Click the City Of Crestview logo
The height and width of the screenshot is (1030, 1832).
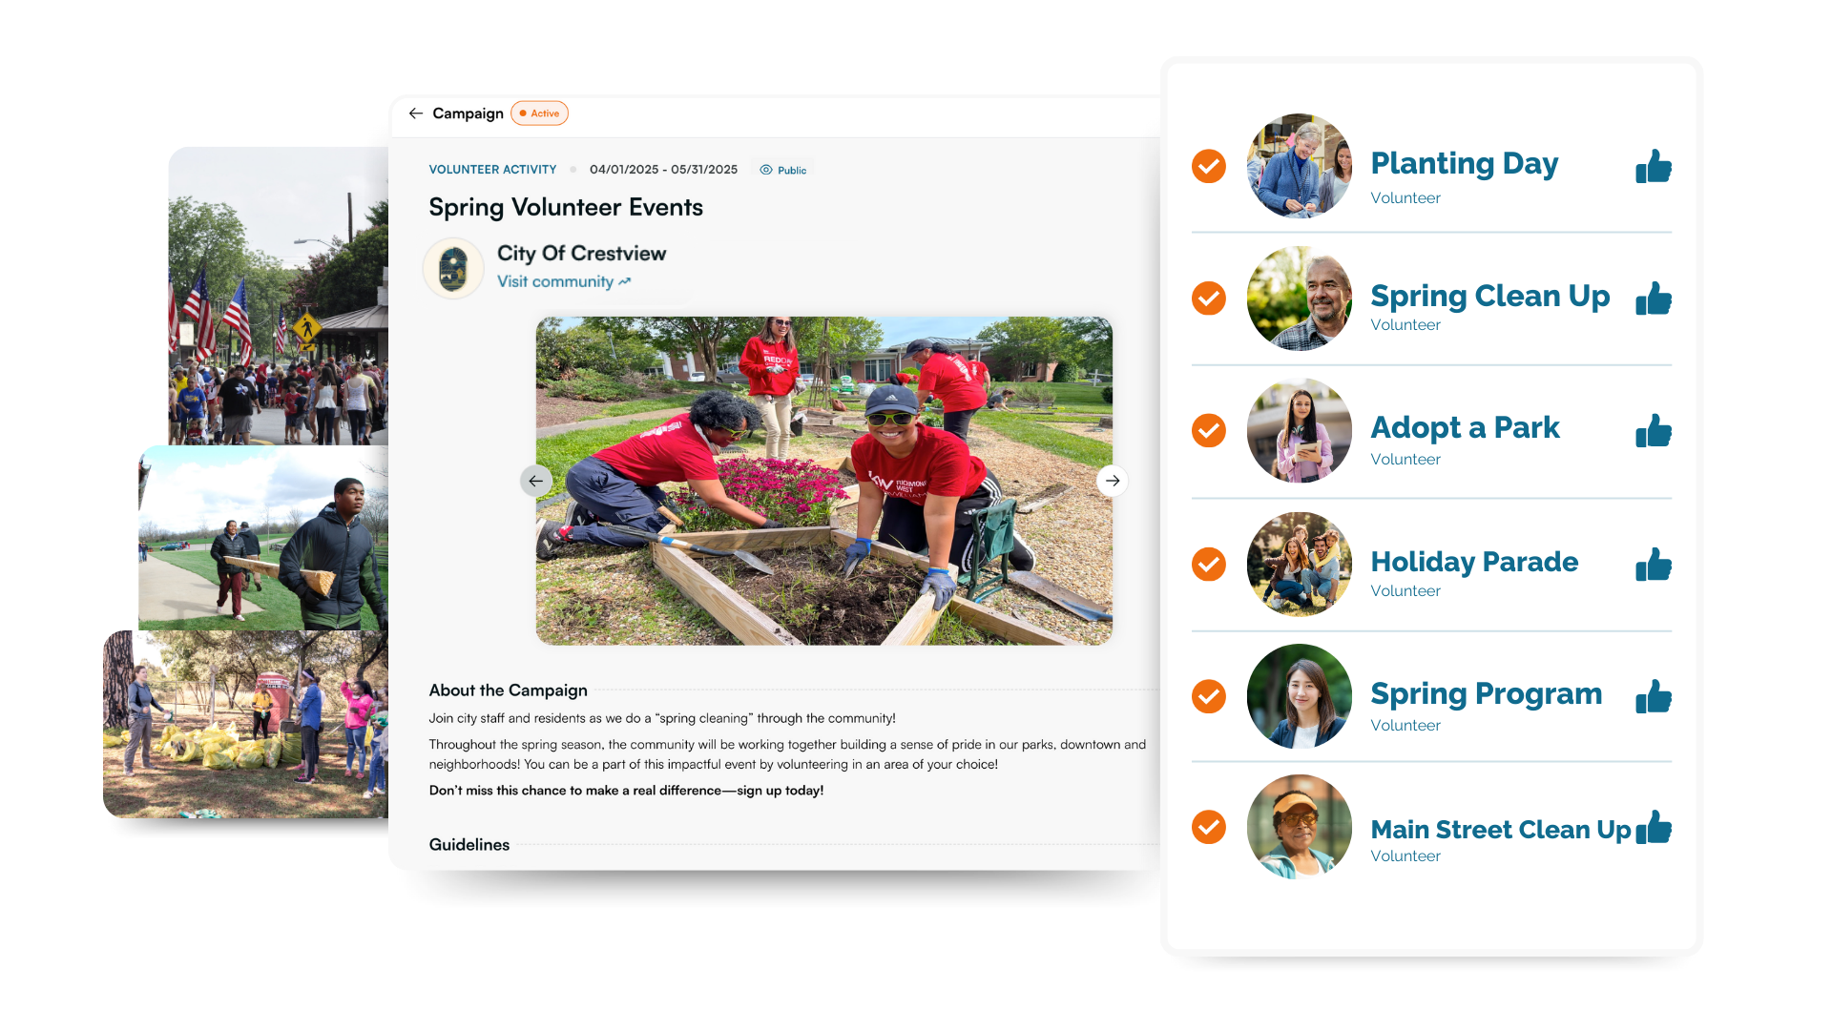pyautogui.click(x=453, y=268)
